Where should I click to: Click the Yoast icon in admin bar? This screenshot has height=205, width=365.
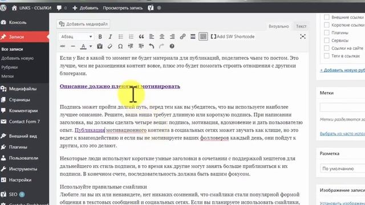pos(151,8)
